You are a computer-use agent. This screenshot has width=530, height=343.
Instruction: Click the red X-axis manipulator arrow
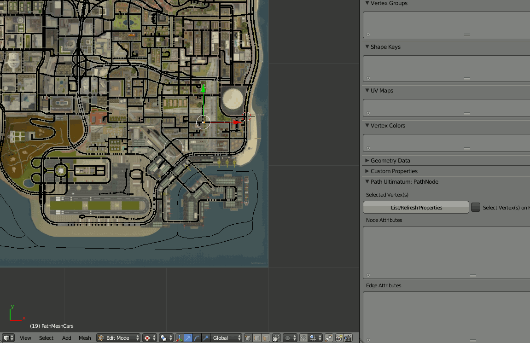click(x=237, y=122)
